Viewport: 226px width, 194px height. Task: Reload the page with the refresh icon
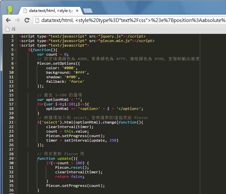click(27, 20)
